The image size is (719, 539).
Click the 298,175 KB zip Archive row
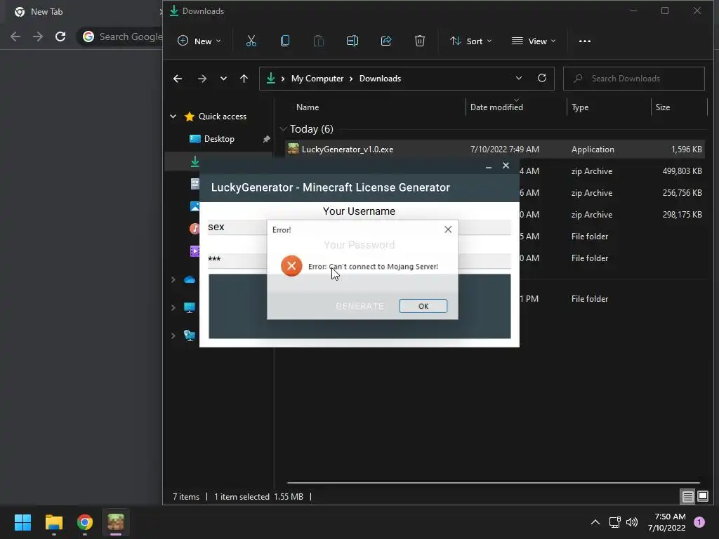tap(612, 215)
